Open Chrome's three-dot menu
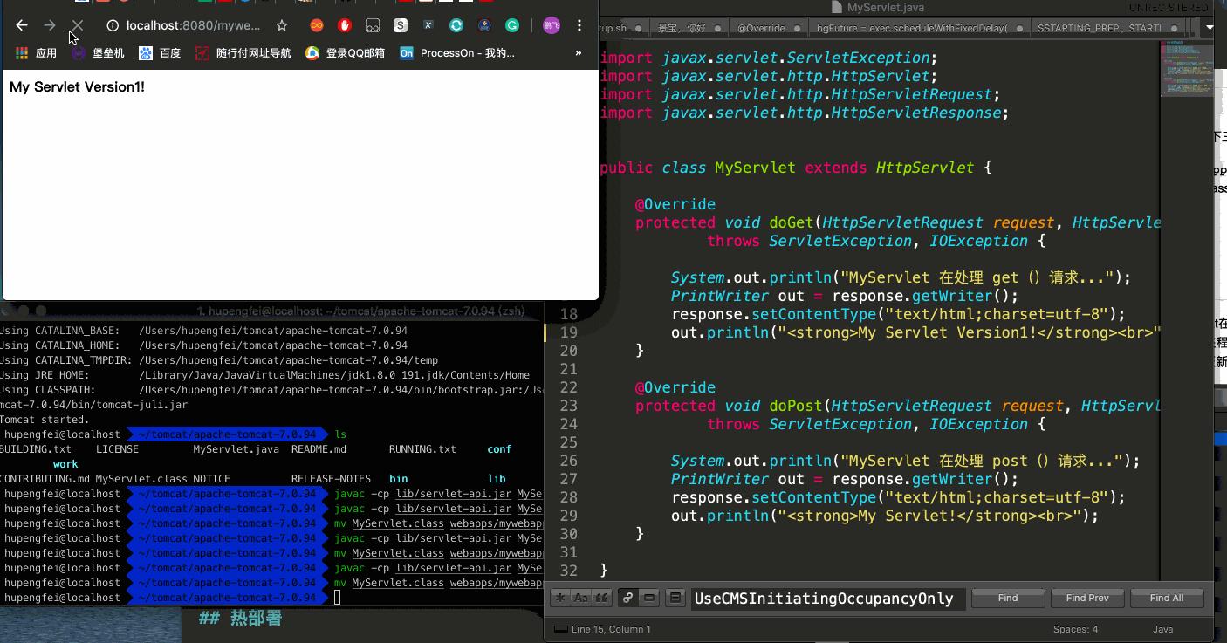Screen dimensions: 1227x643 (x=580, y=25)
